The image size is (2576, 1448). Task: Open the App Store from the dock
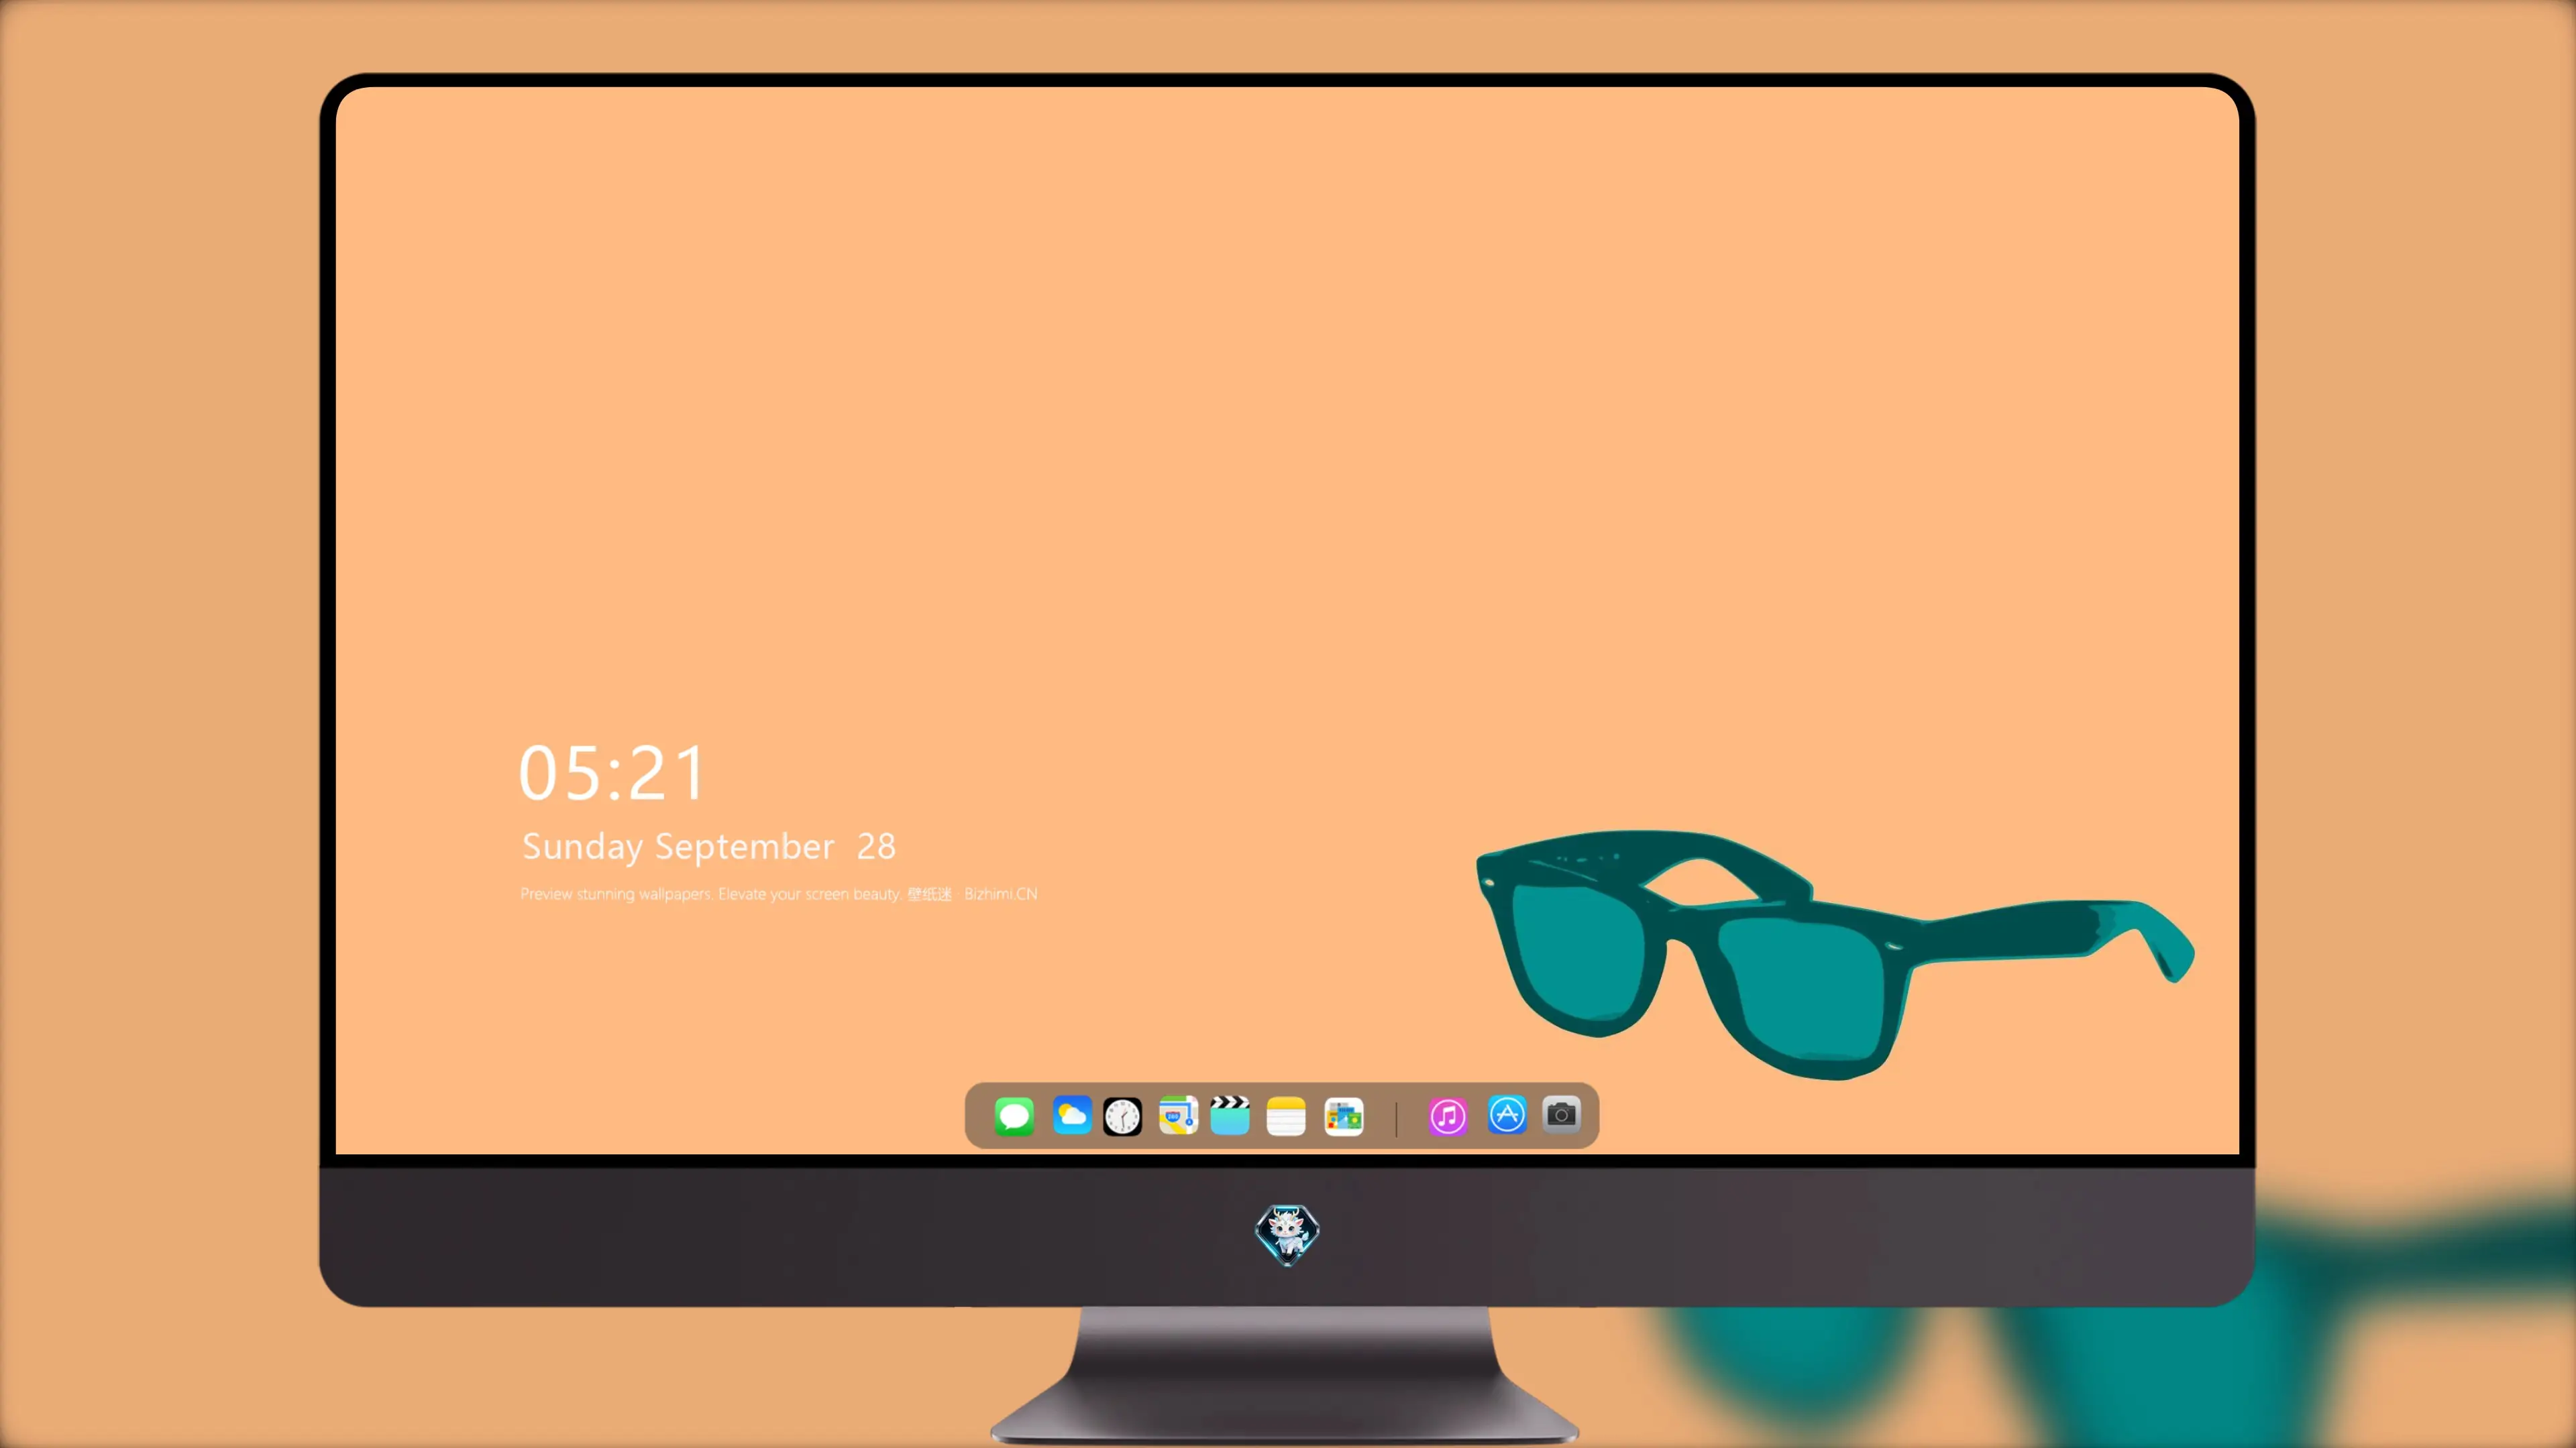(1507, 1114)
